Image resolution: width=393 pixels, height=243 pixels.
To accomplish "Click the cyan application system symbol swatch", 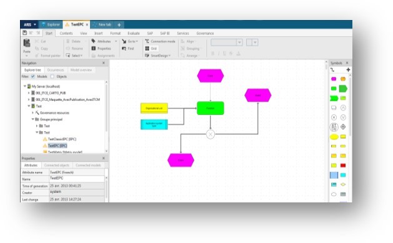I will 343,175.
